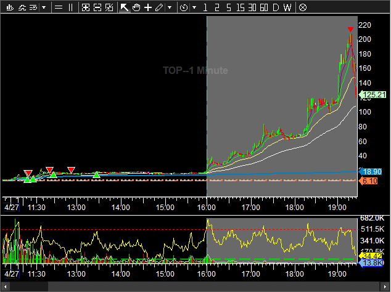Click the 682.0K volume axis label
The height and width of the screenshot is (292, 391).
(x=372, y=218)
